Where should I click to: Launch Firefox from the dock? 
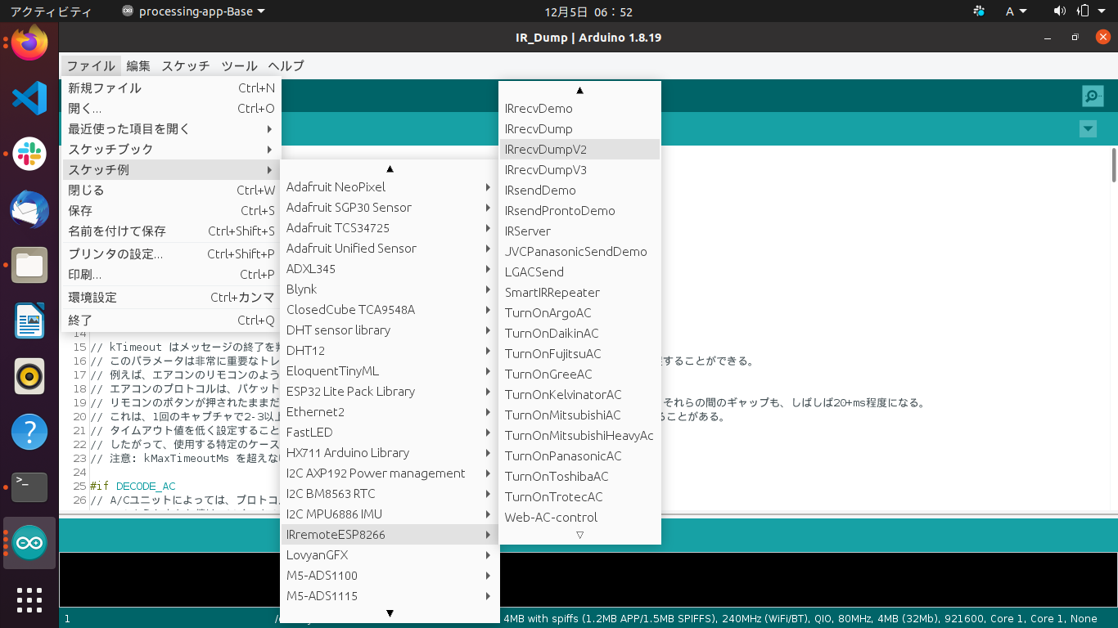tap(29, 43)
